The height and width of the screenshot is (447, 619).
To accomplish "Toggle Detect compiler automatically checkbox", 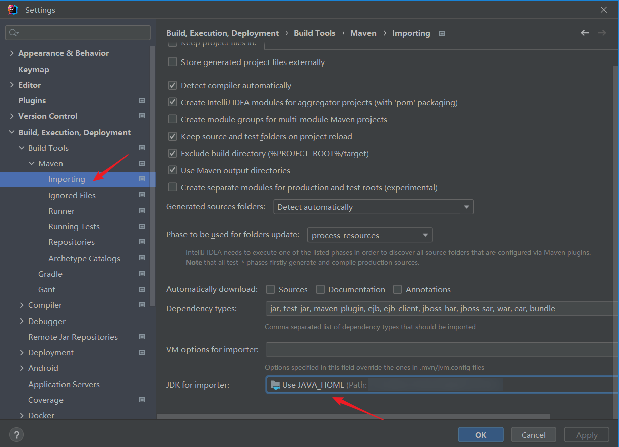I will point(172,85).
